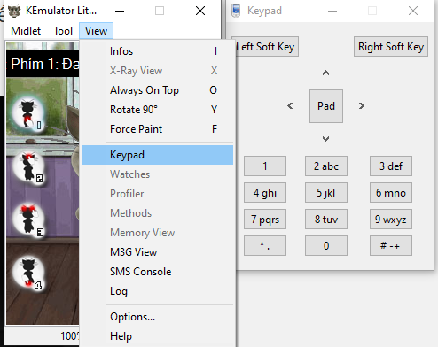Open the Tool menu

tap(63, 31)
